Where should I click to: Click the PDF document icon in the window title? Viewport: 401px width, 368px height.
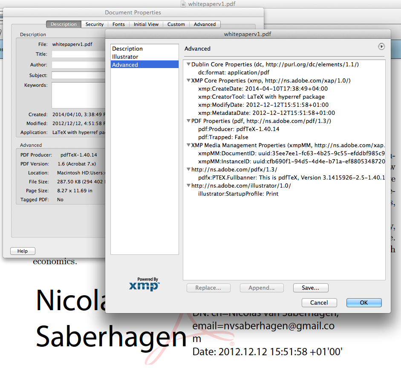pos(183,4)
